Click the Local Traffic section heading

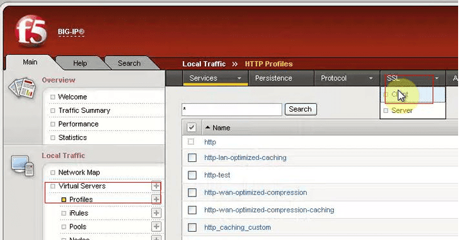click(x=63, y=156)
